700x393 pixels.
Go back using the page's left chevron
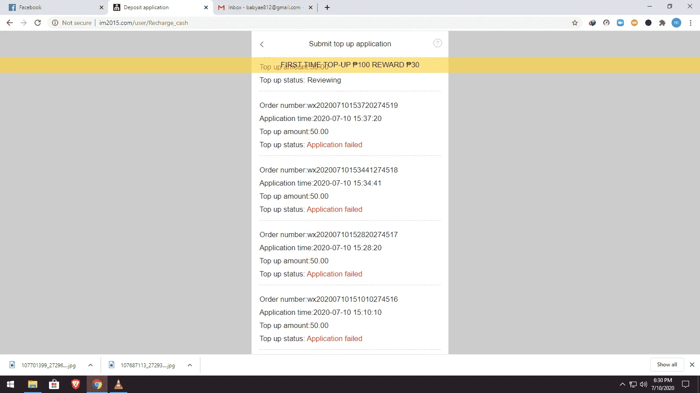pyautogui.click(x=262, y=44)
